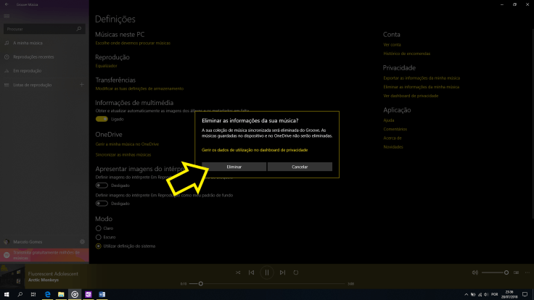Click the hamburger menu icon in the sidebar
The height and width of the screenshot is (300, 534).
6,16
